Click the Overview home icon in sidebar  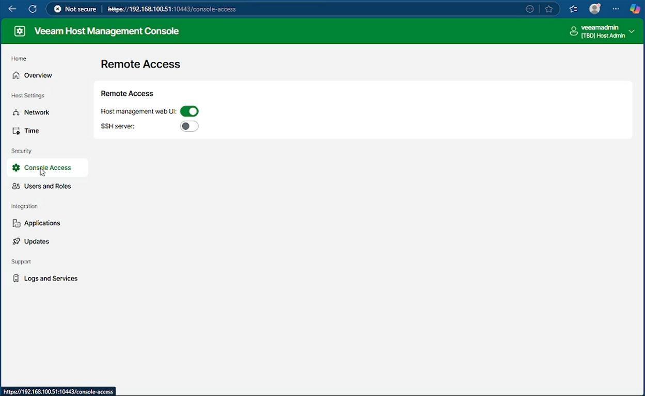click(16, 75)
